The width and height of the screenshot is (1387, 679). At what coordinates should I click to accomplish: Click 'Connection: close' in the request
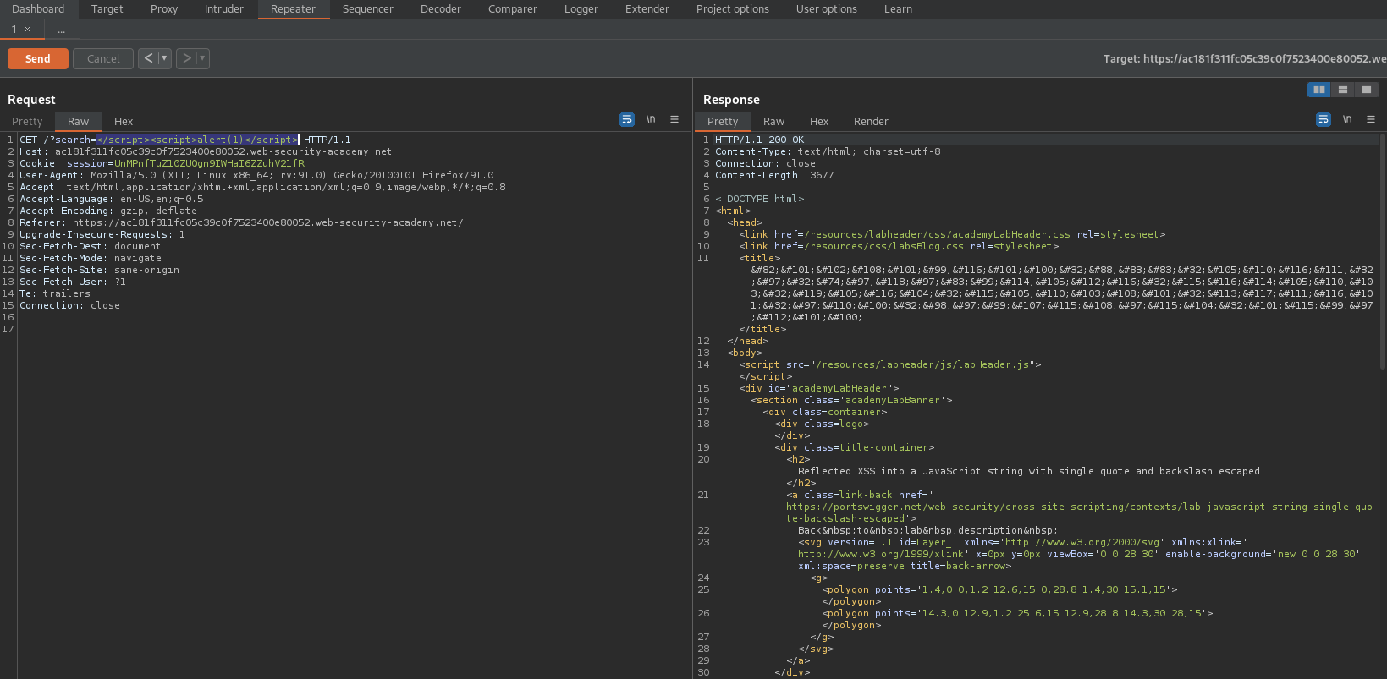[x=69, y=305]
